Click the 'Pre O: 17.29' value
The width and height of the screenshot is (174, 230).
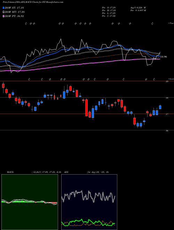point(109,8)
